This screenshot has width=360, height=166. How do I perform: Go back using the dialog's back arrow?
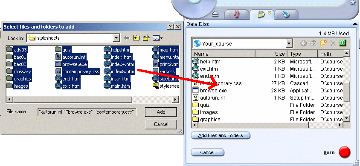[127, 38]
